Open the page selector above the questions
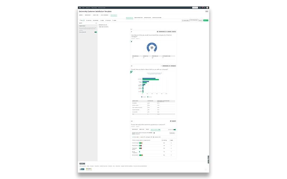Image resolution: width=287 pixels, height=179 pixels. coord(103,27)
